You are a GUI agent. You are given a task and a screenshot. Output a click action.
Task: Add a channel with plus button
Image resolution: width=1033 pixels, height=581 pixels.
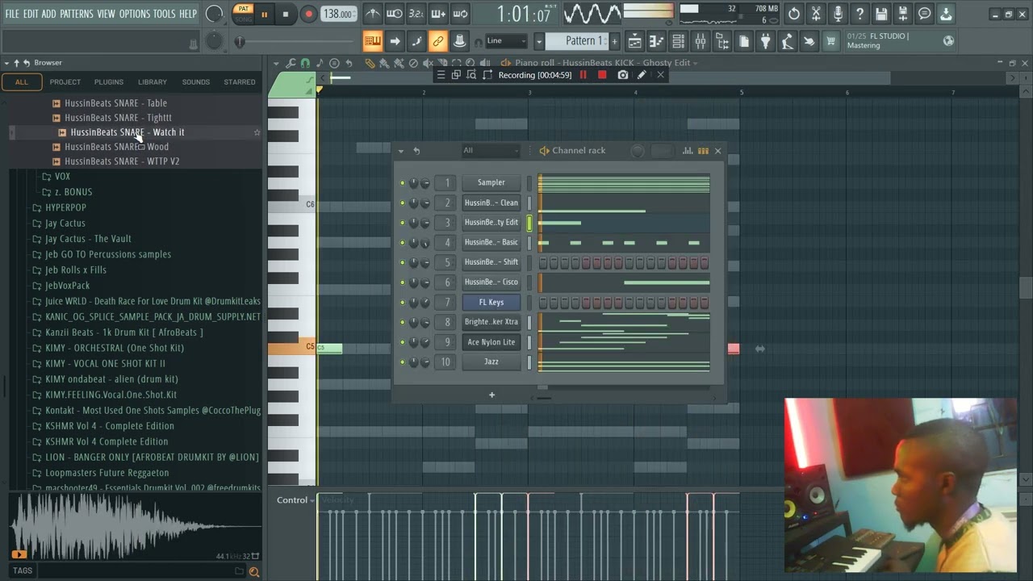click(x=491, y=395)
